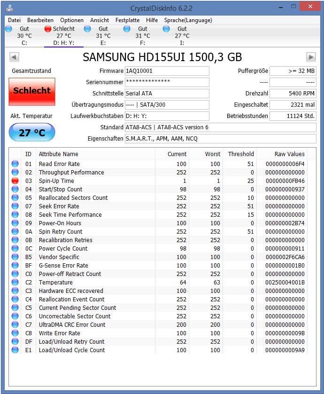Click the status icon for Current Pending Sector Count
324x394 pixels.
[15, 307]
